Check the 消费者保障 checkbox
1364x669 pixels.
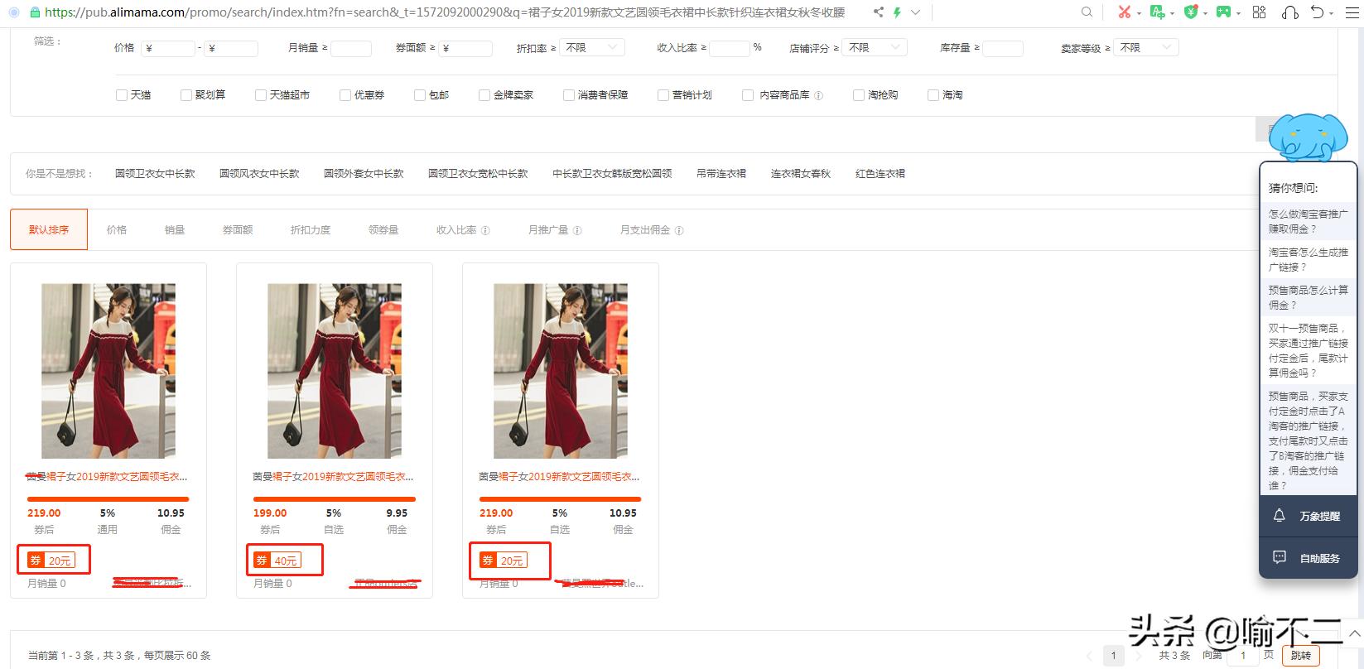pyautogui.click(x=569, y=95)
